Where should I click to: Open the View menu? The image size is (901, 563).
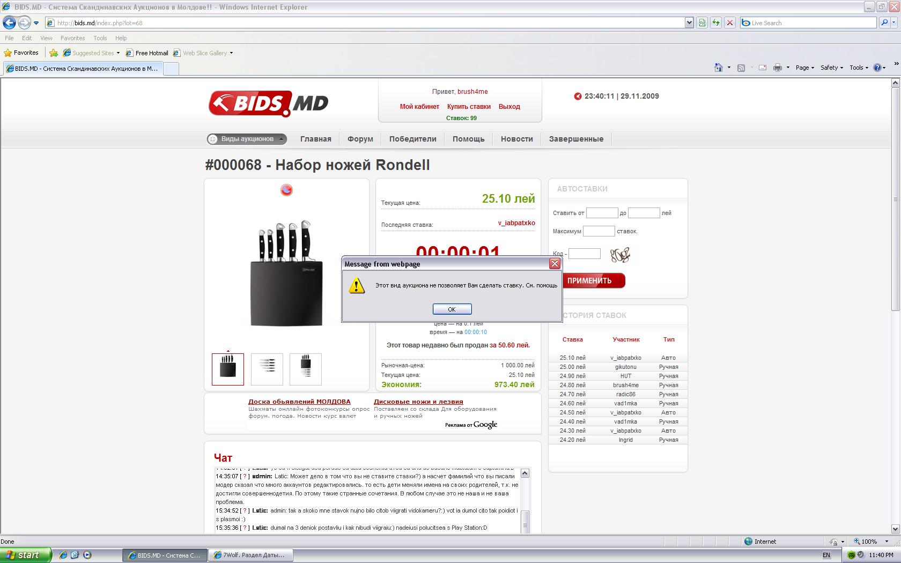click(46, 38)
